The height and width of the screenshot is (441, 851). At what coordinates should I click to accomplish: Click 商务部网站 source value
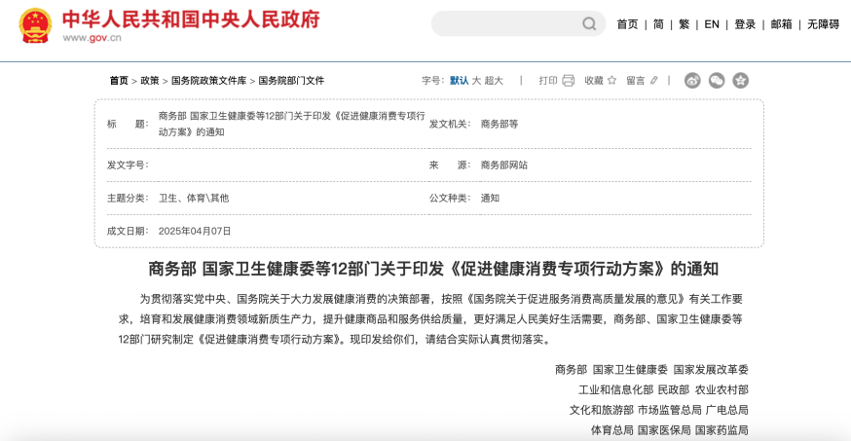coord(504,165)
